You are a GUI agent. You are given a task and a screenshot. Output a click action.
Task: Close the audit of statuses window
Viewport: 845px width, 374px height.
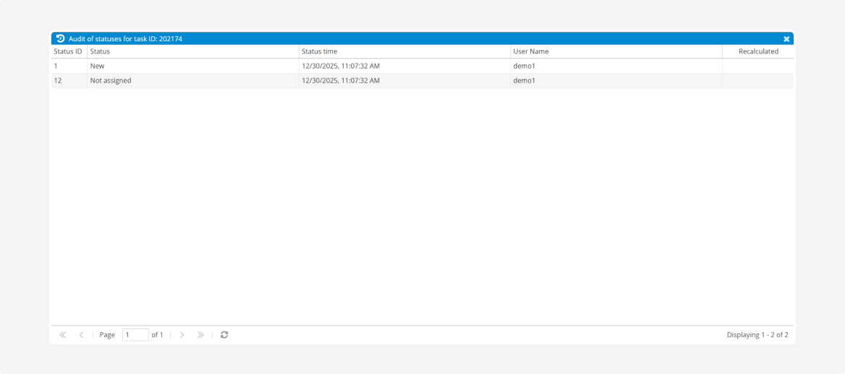click(x=786, y=39)
